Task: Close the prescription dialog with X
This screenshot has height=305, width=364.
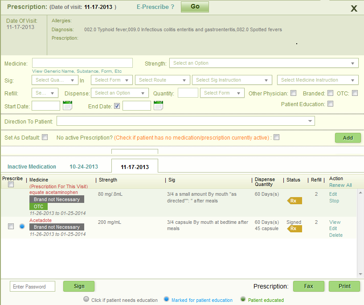Action: click(x=354, y=8)
